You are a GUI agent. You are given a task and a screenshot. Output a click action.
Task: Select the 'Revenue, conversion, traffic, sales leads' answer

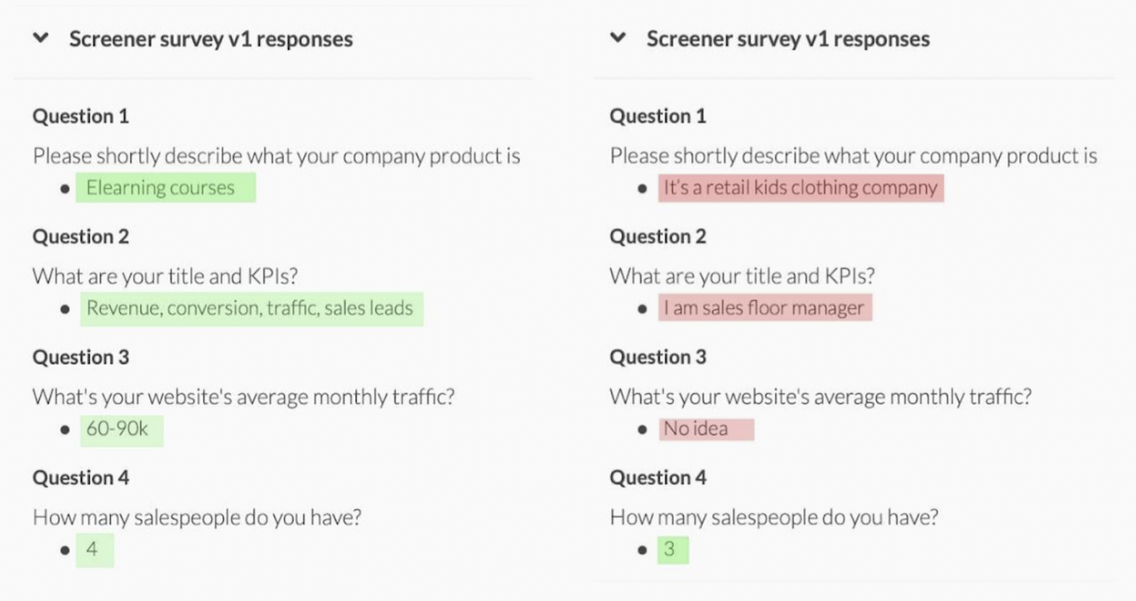tap(251, 309)
